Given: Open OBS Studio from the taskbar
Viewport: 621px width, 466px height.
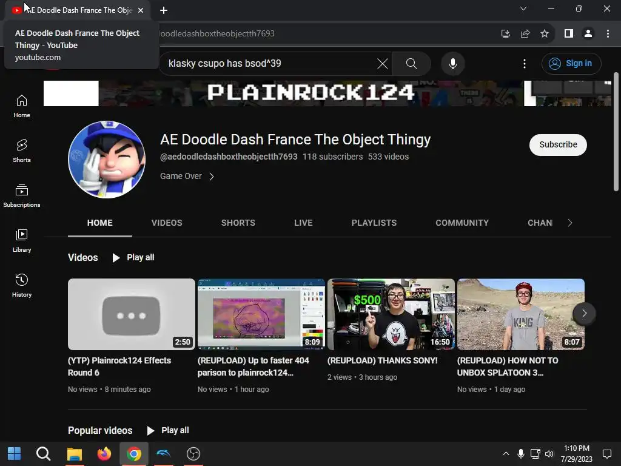Looking at the screenshot, I should 193,454.
